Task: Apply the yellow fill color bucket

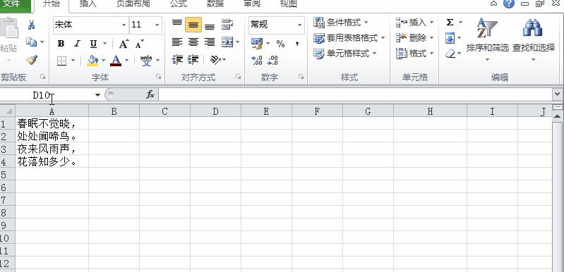Action: click(92, 61)
